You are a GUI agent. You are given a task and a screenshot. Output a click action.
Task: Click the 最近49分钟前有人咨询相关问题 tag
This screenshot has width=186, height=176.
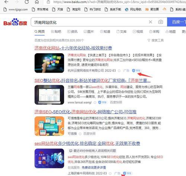(x=93, y=151)
